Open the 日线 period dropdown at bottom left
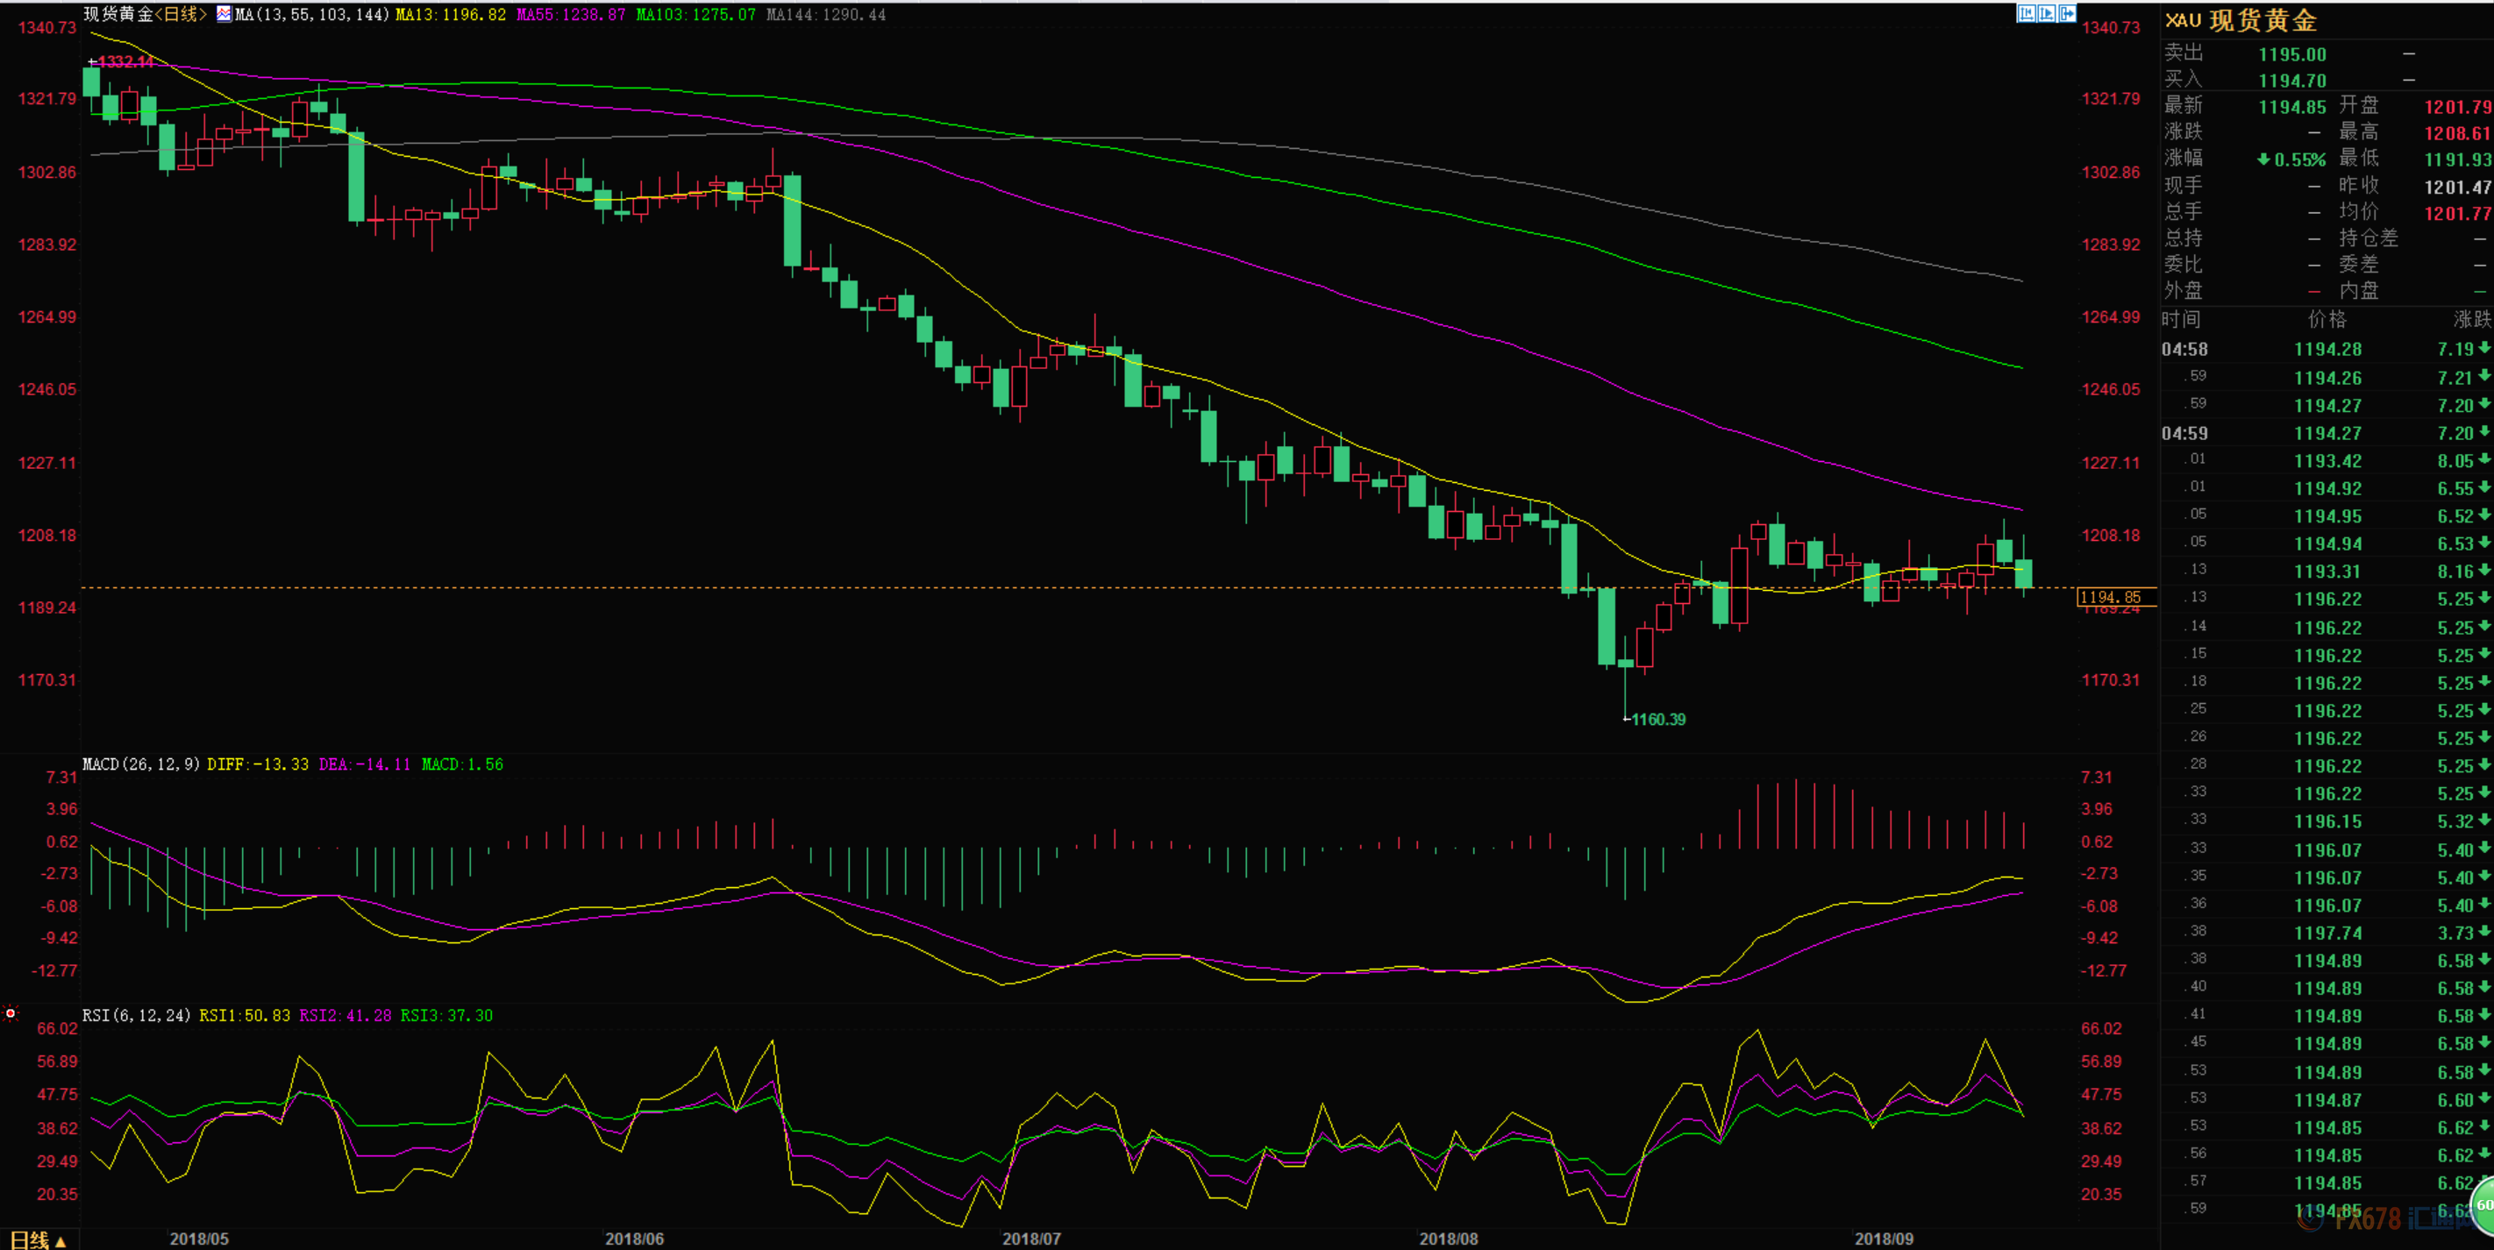Image resolution: width=2494 pixels, height=1250 pixels. click(x=37, y=1239)
